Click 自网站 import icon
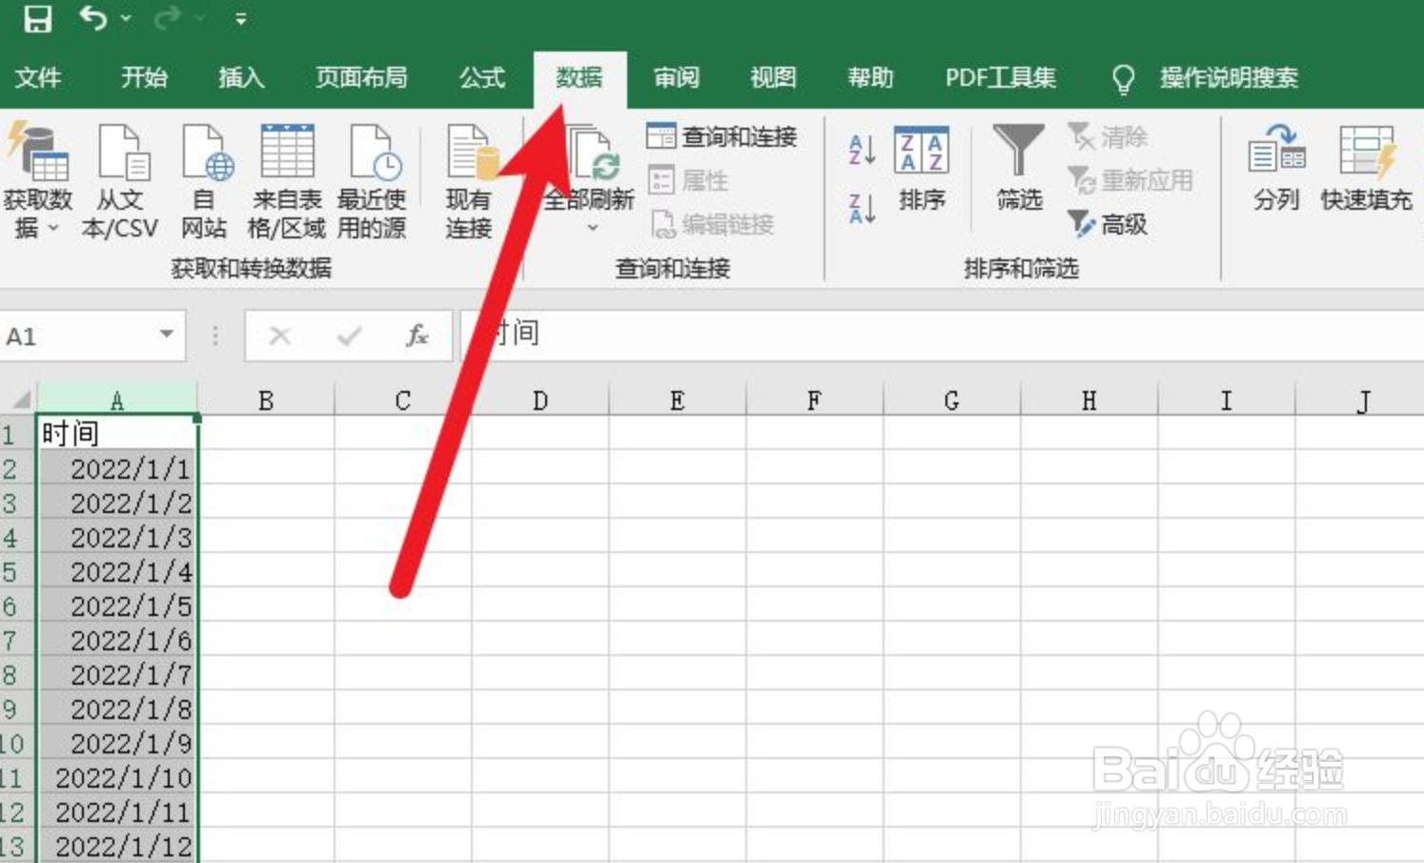This screenshot has height=863, width=1424. pos(205,181)
